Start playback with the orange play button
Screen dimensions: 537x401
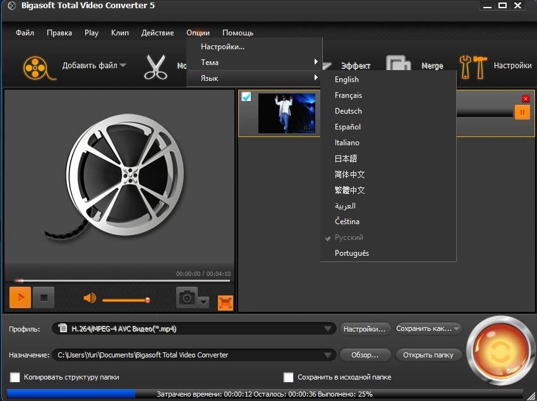[x=20, y=297]
